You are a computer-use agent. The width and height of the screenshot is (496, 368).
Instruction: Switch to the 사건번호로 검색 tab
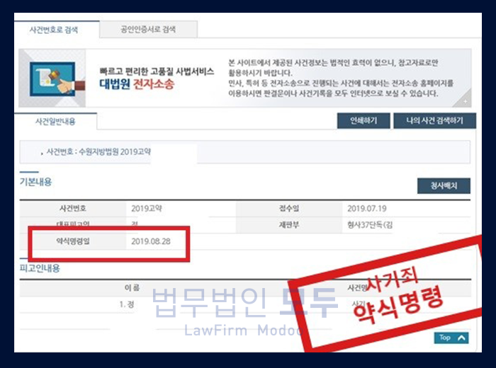[54, 30]
